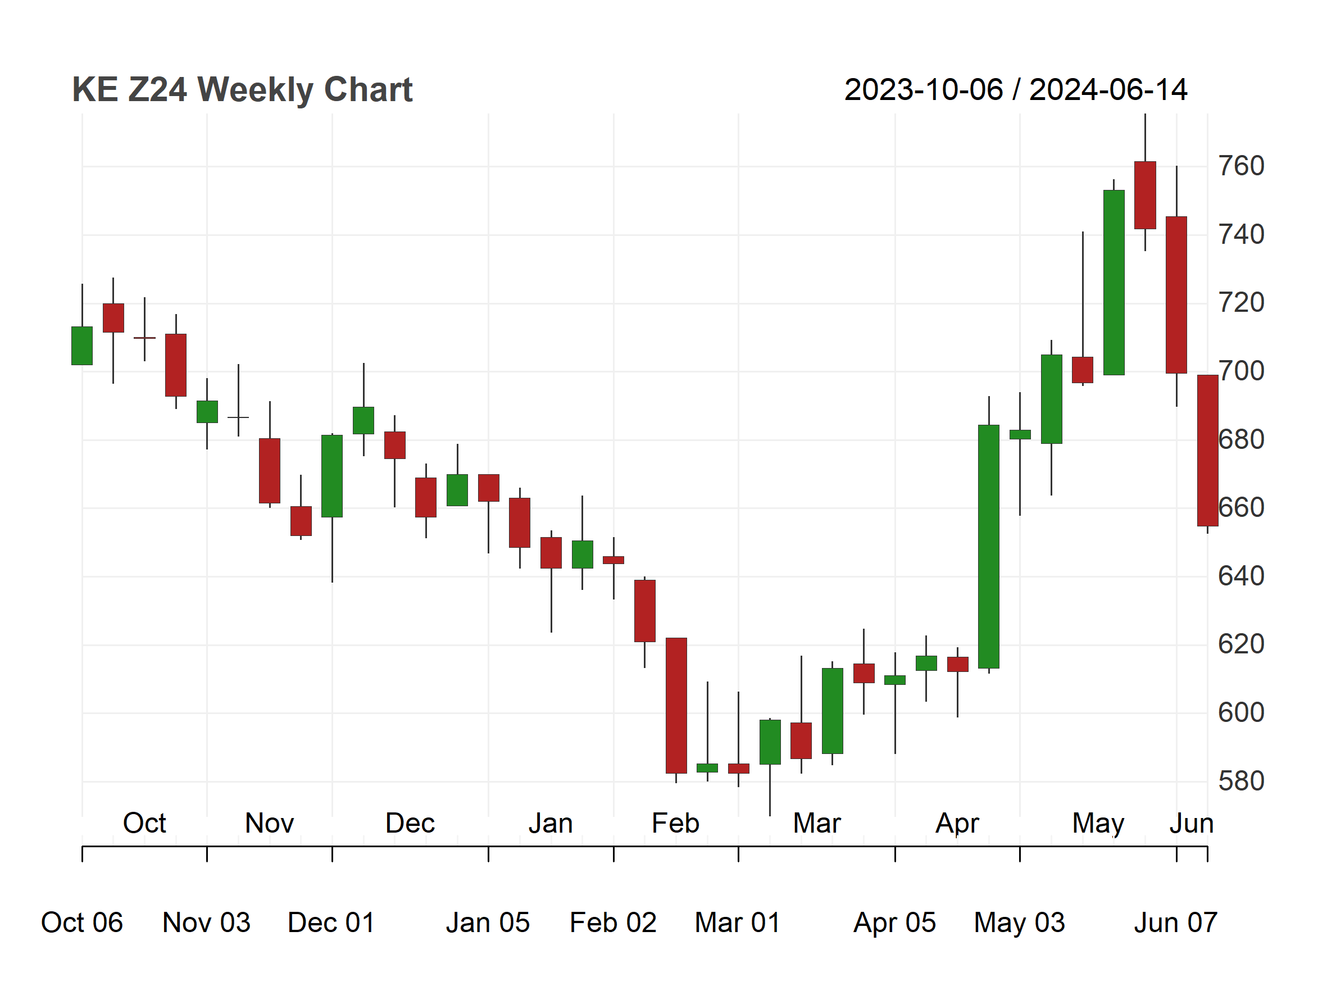The image size is (1327, 995).
Task: Click the 580 price axis label
Action: tap(1241, 782)
